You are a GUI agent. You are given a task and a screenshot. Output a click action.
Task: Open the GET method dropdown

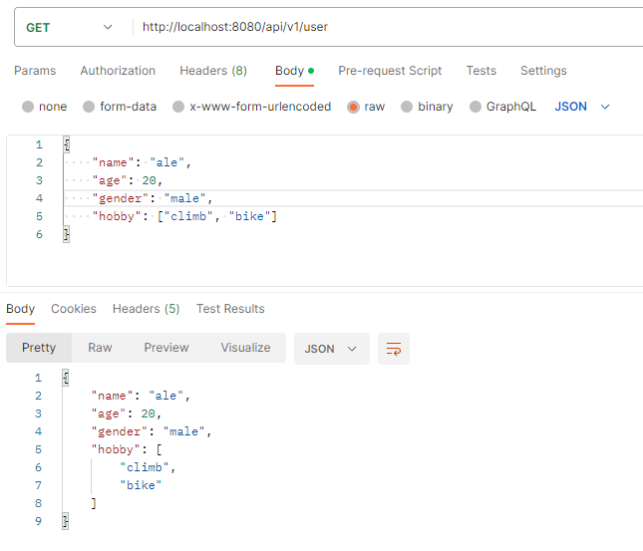coord(69,28)
